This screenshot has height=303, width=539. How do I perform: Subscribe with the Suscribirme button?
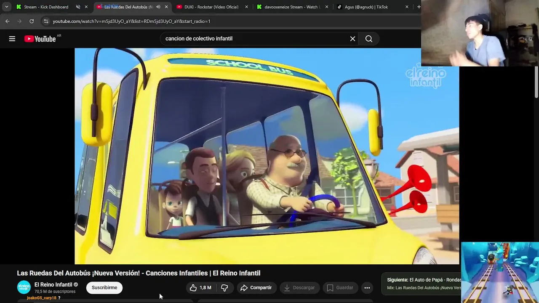[x=104, y=288]
